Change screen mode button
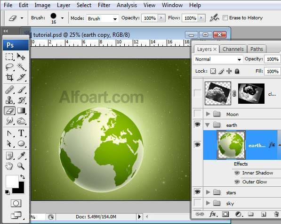This screenshot has width=281, height=224. (16, 215)
